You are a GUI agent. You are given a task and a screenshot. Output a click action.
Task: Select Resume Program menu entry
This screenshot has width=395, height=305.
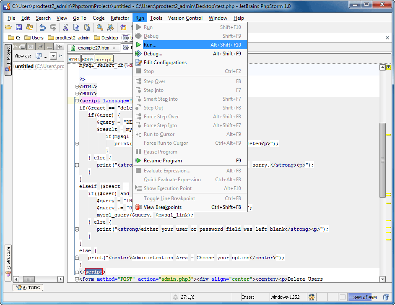[x=190, y=161]
